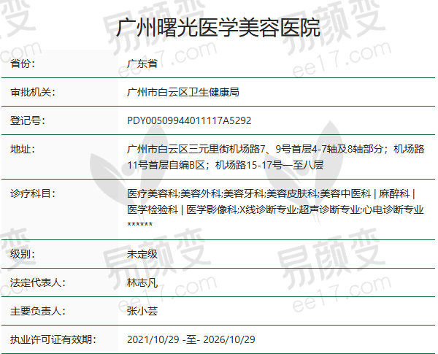Select the 登记号 label
This screenshot has height=354, width=438.
(28, 120)
